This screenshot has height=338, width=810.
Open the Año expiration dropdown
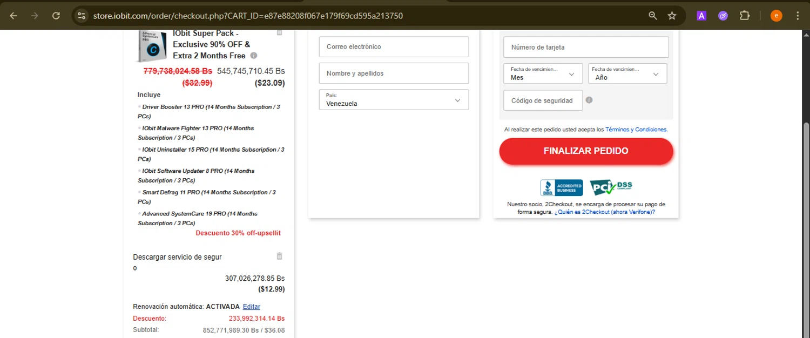[x=627, y=74]
